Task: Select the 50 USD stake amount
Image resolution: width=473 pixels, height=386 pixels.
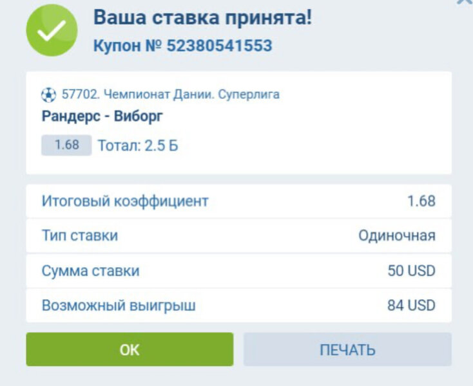Action: point(411,271)
